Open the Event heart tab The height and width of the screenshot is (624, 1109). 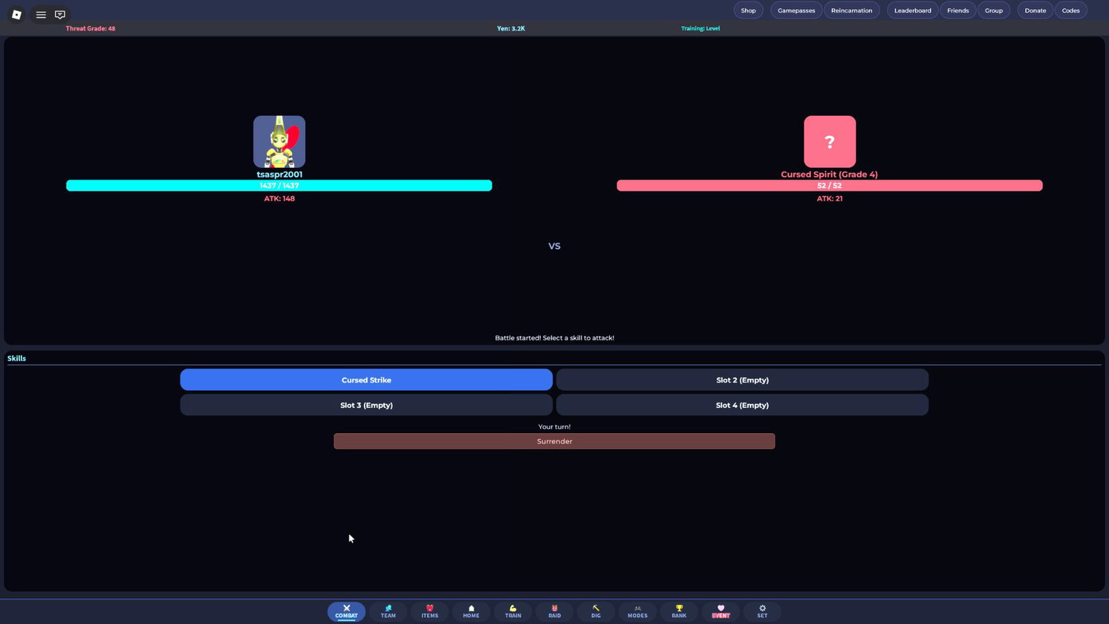click(721, 612)
